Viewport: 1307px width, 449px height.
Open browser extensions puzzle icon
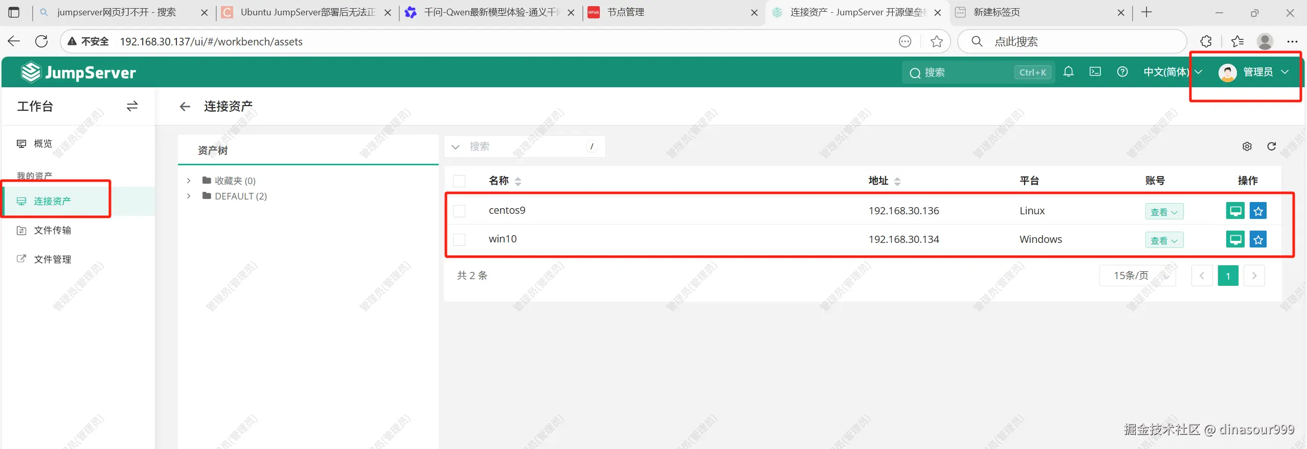1206,41
